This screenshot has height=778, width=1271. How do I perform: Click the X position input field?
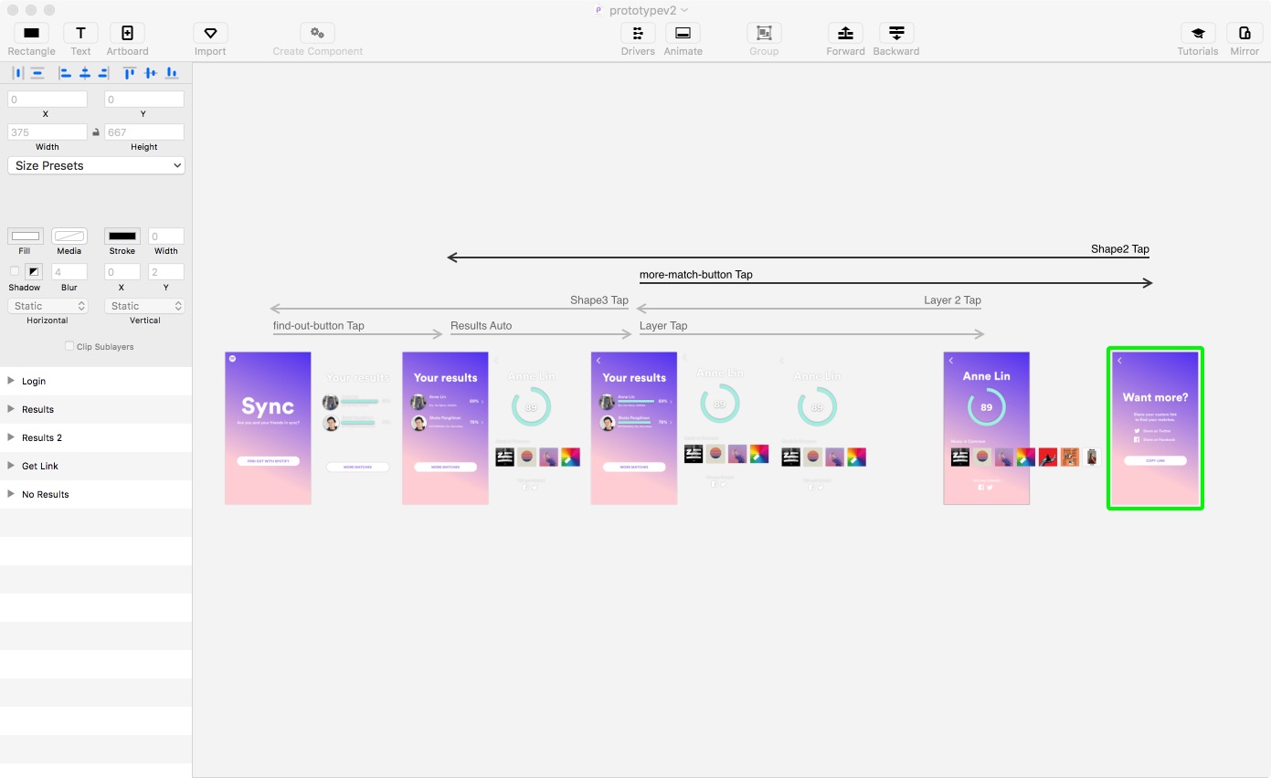[x=48, y=100]
